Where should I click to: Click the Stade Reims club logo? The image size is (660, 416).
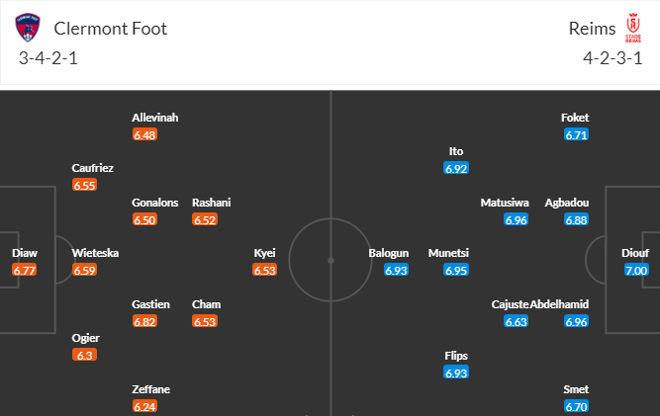(632, 28)
